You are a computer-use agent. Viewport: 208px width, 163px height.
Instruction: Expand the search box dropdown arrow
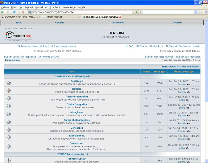pos(196,12)
